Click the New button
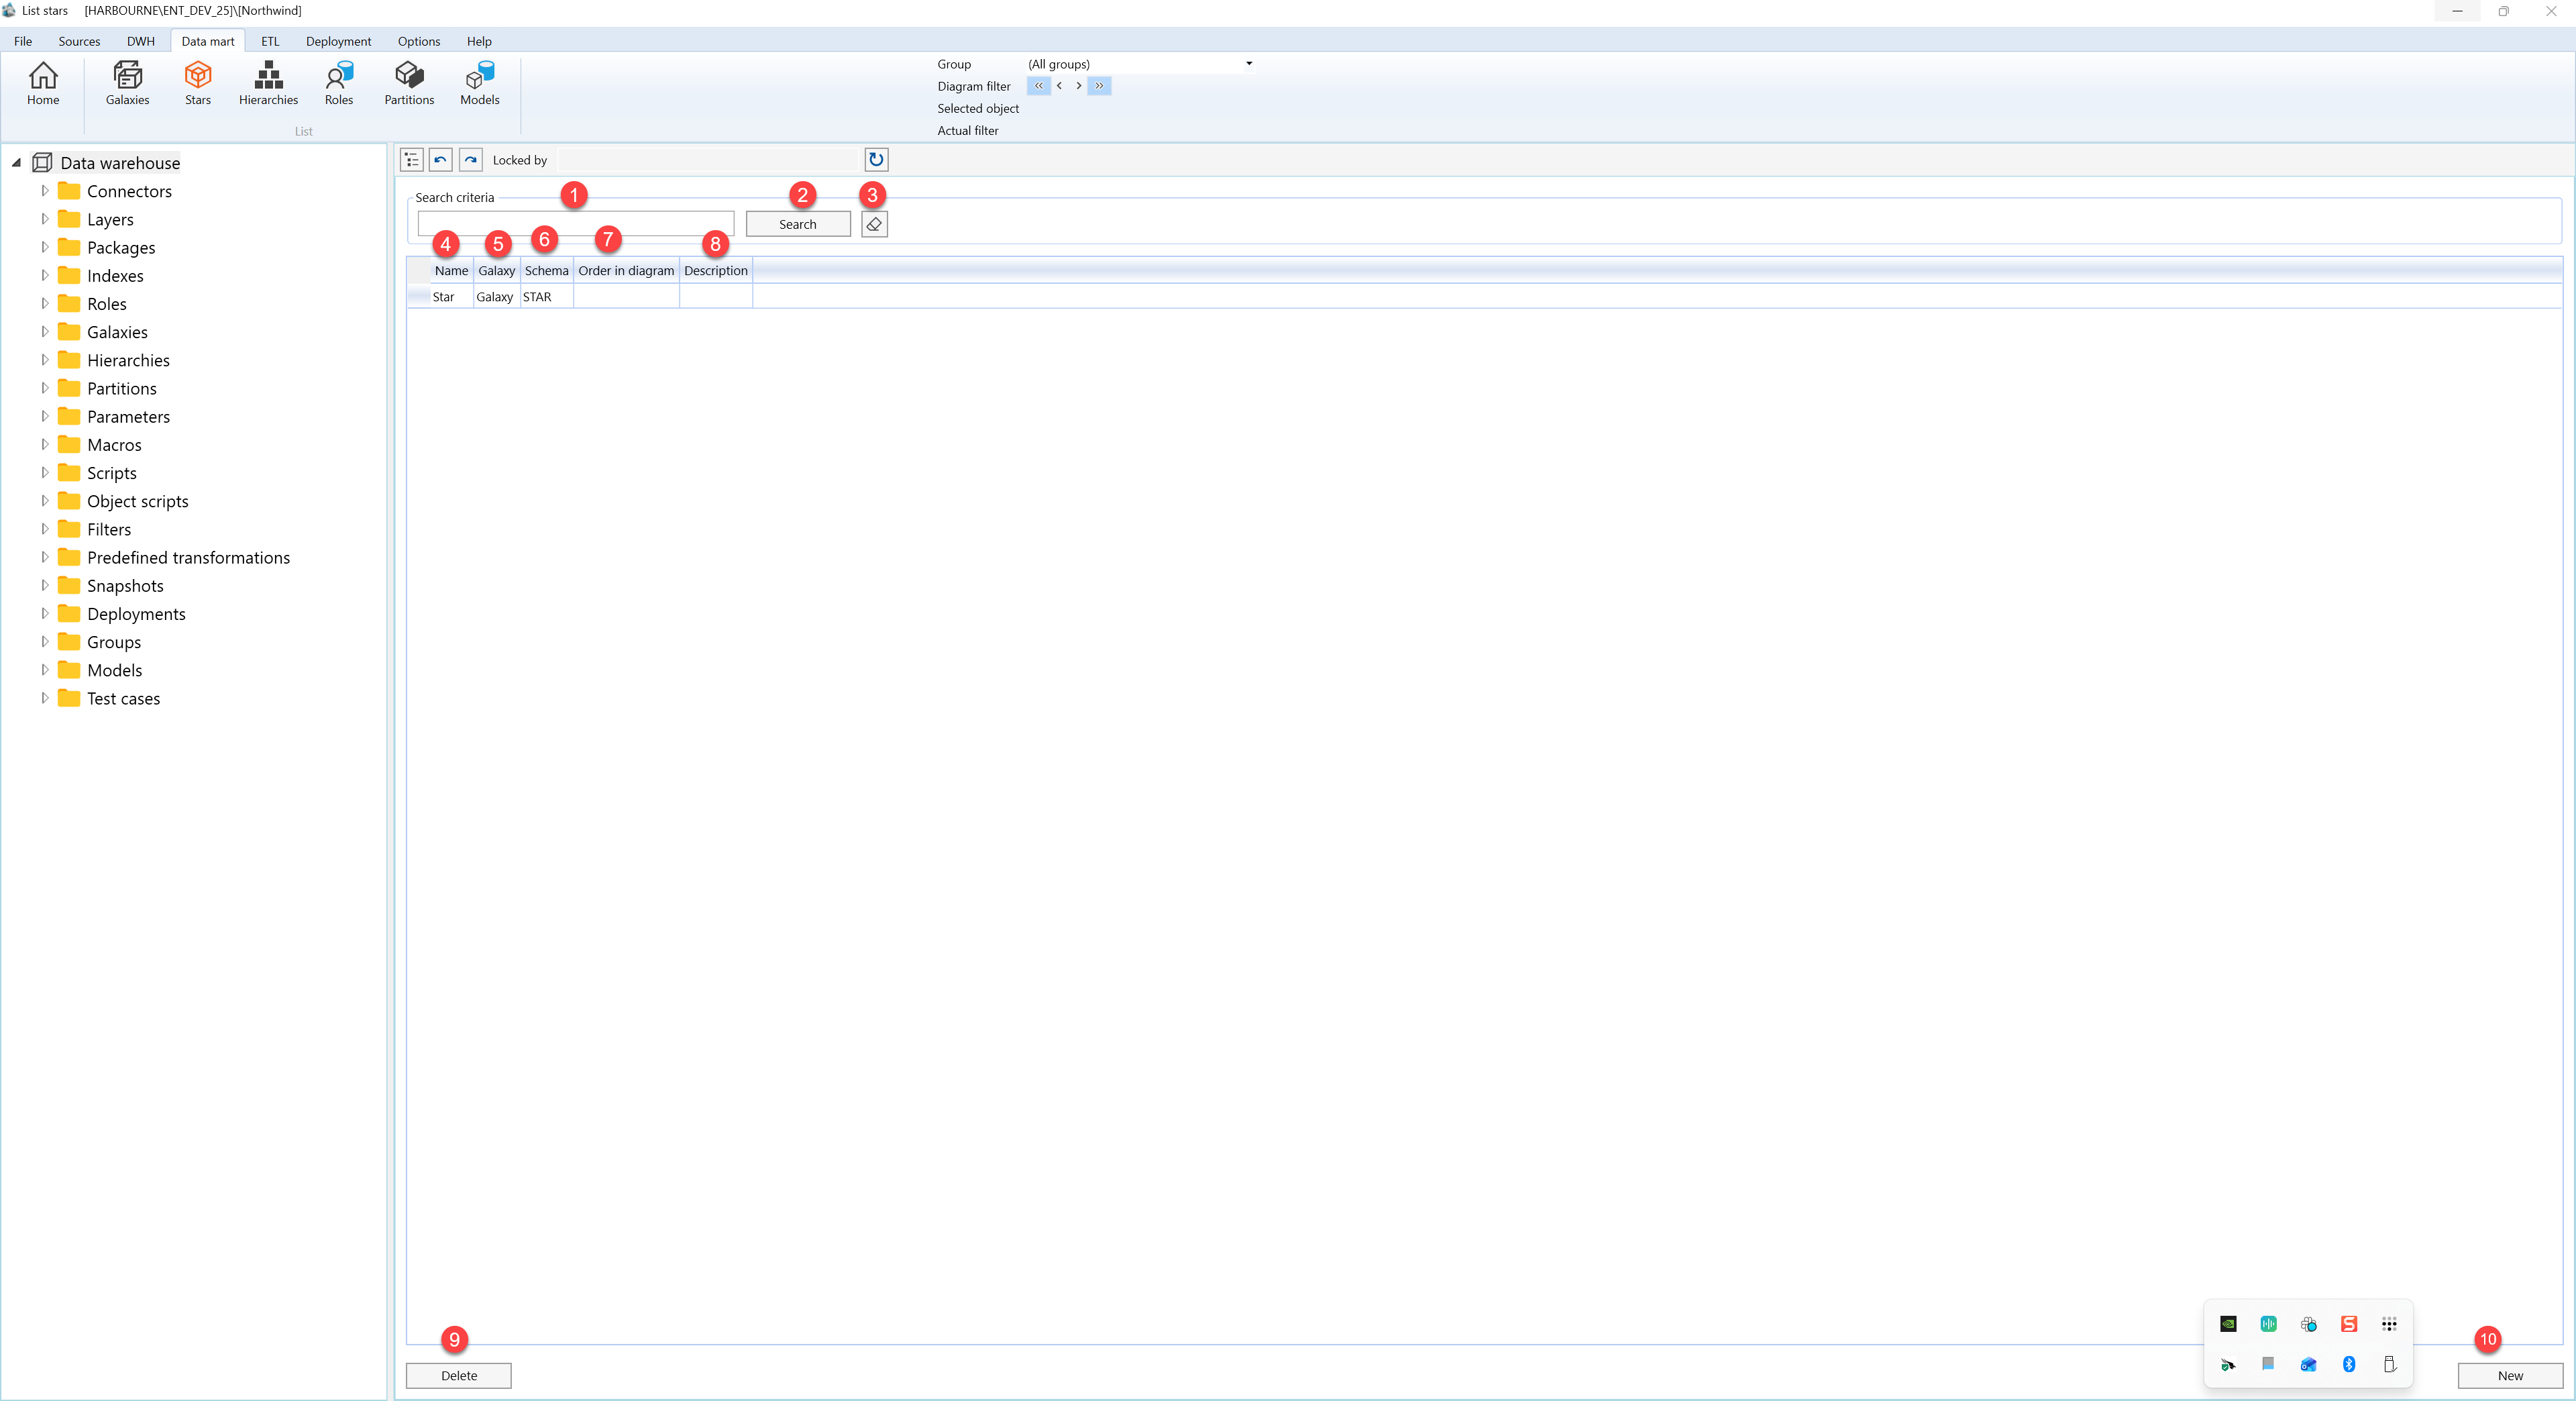The height and width of the screenshot is (1401, 2576). pos(2510,1376)
